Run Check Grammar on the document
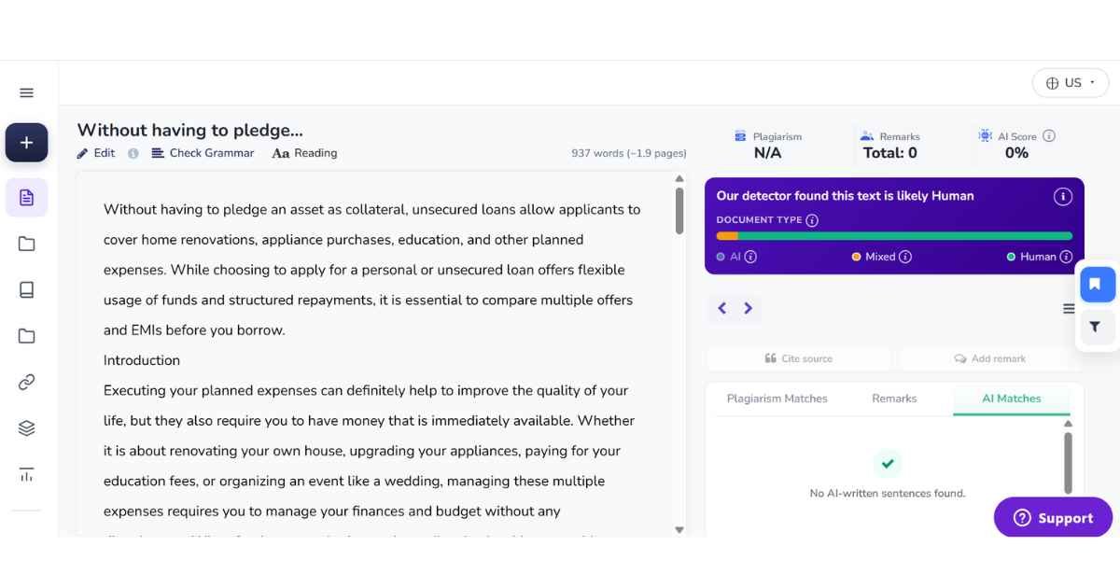This screenshot has width=1120, height=588. tap(203, 153)
